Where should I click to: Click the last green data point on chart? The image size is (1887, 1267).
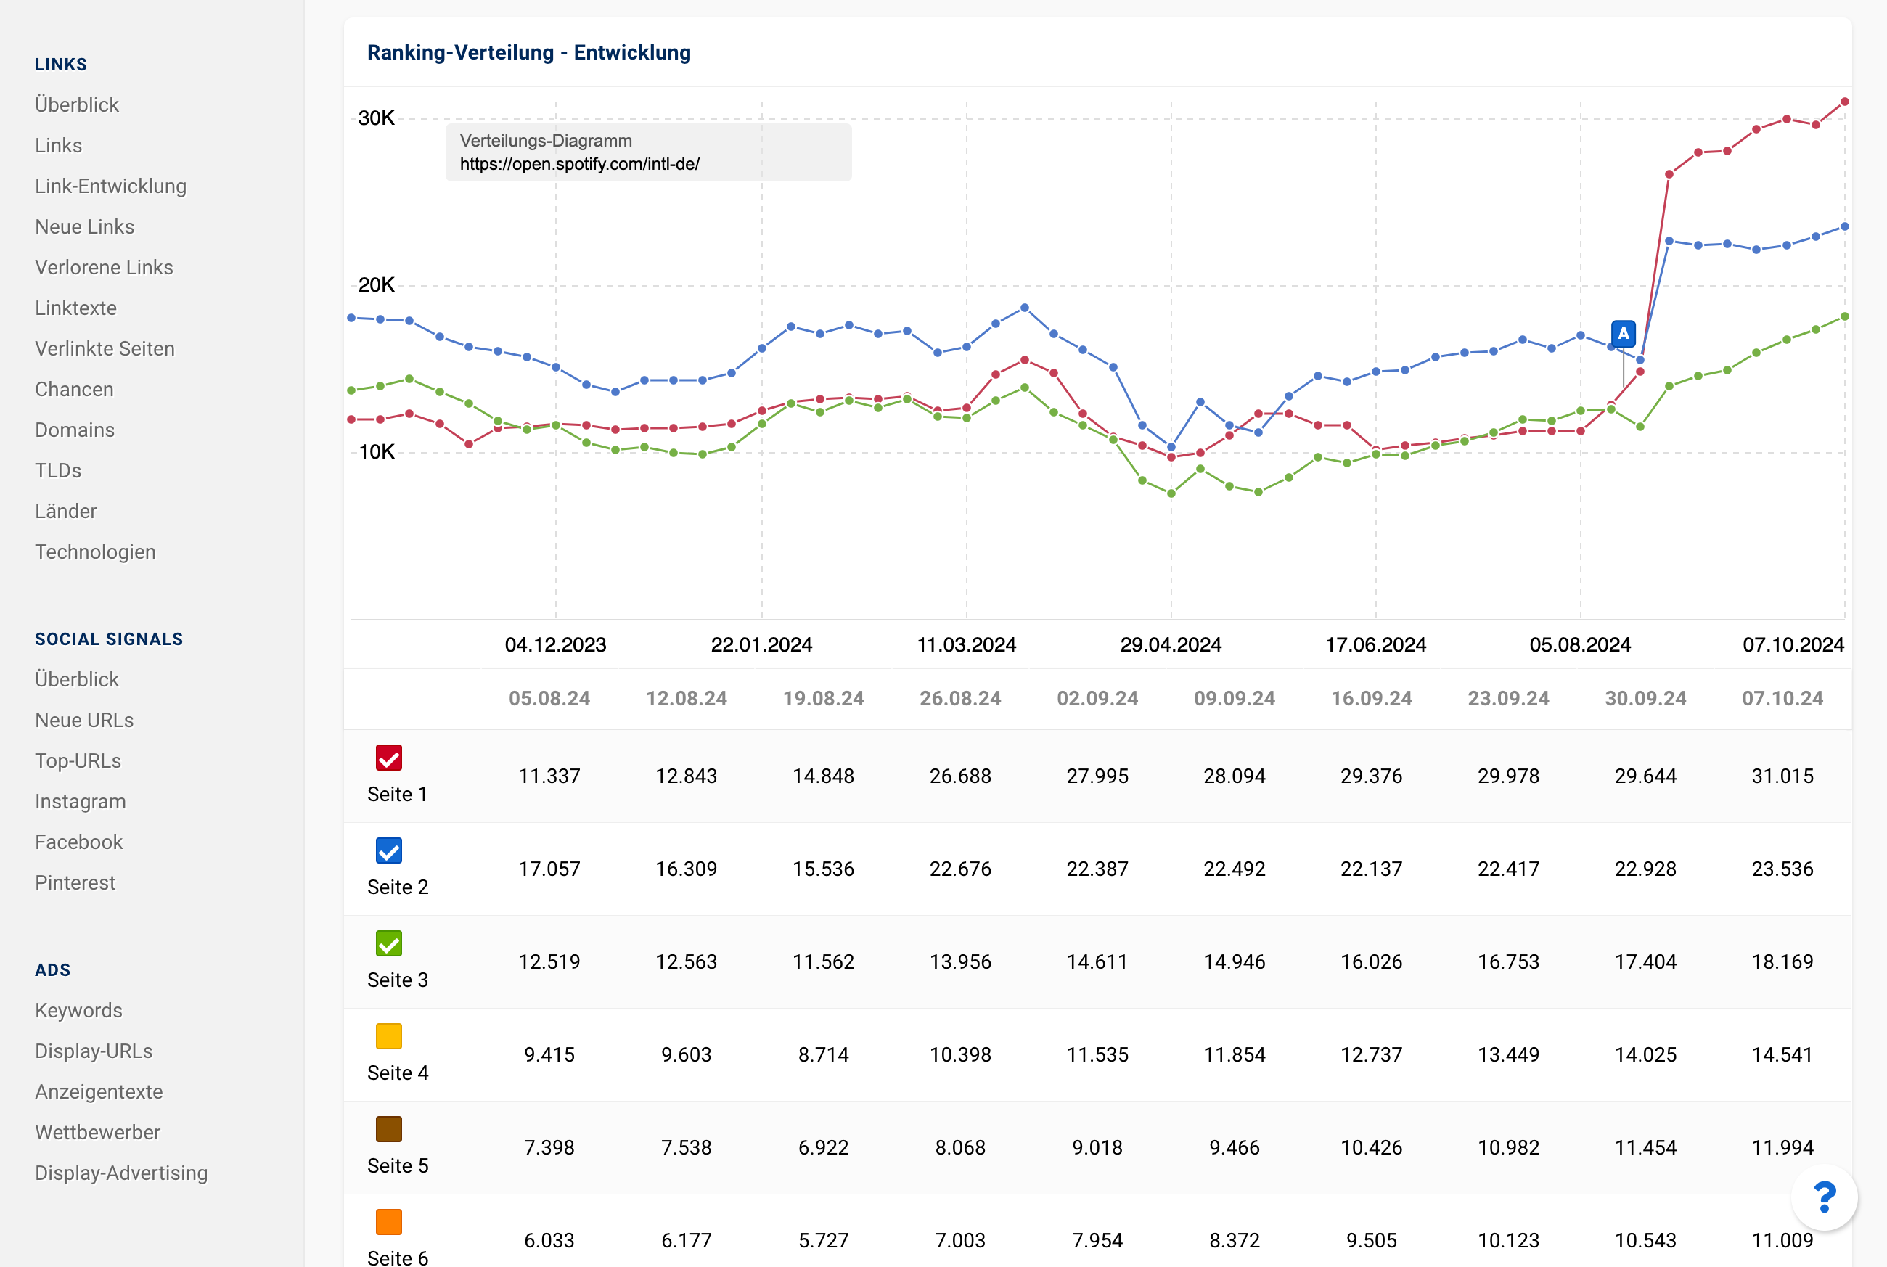pyautogui.click(x=1844, y=316)
